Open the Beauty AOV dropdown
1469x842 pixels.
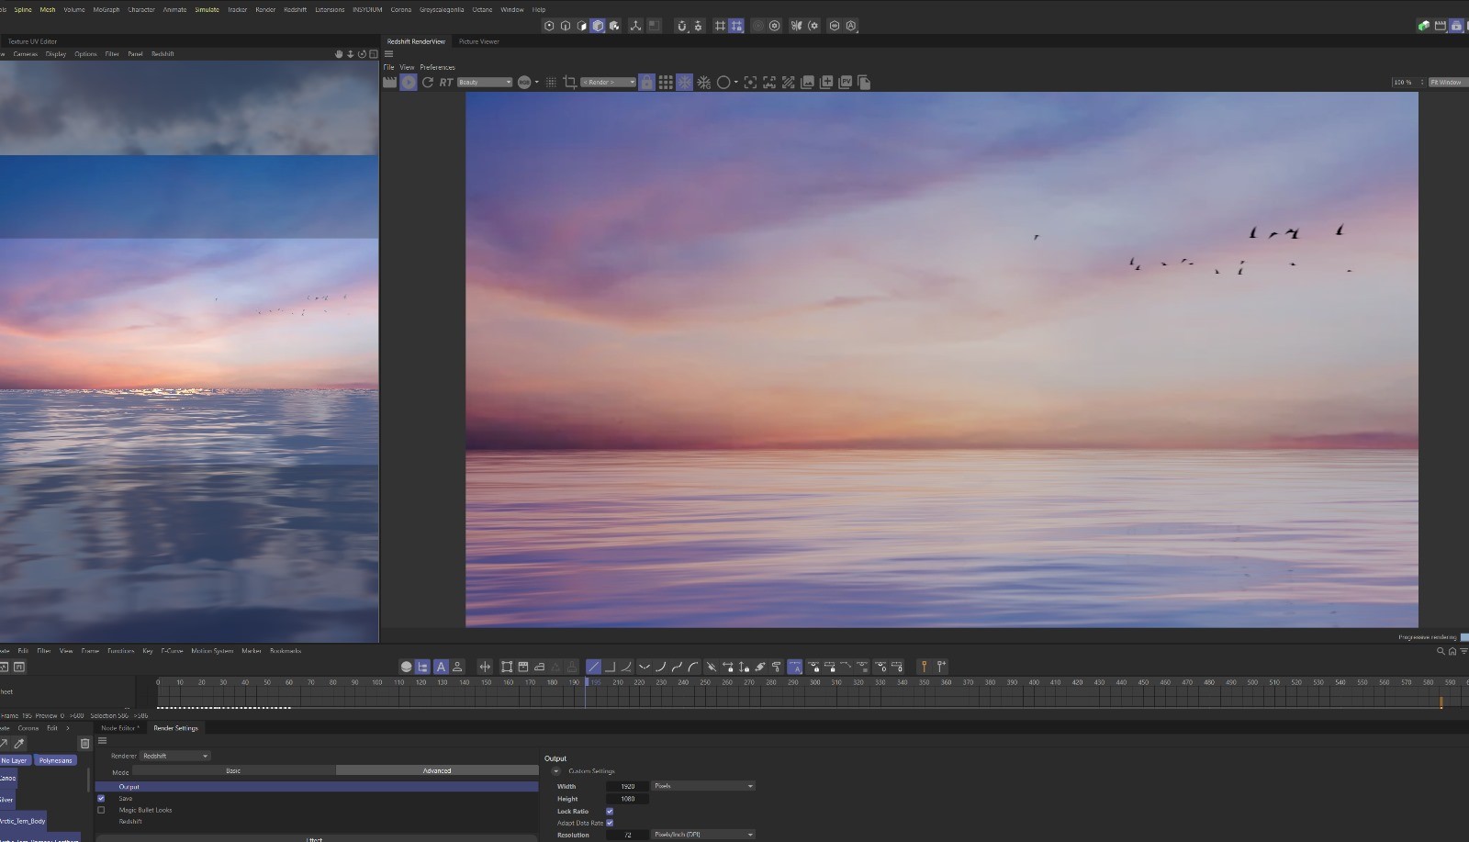tap(484, 83)
